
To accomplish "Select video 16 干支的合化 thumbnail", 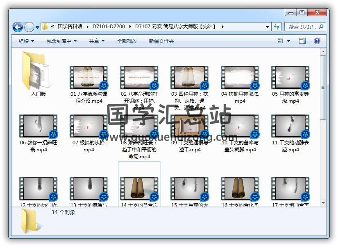I will coord(240,189).
